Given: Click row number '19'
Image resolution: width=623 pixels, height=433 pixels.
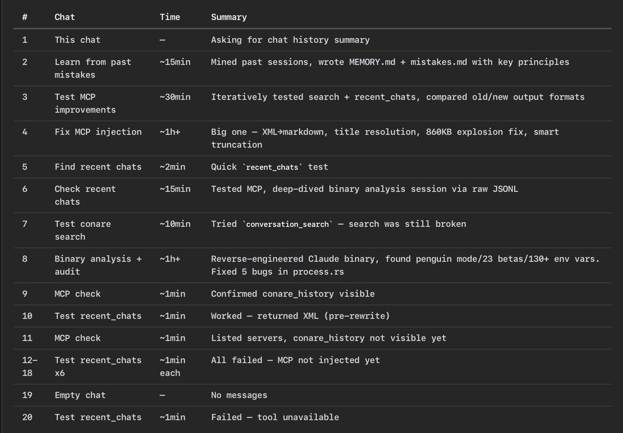Looking at the screenshot, I should click(28, 395).
